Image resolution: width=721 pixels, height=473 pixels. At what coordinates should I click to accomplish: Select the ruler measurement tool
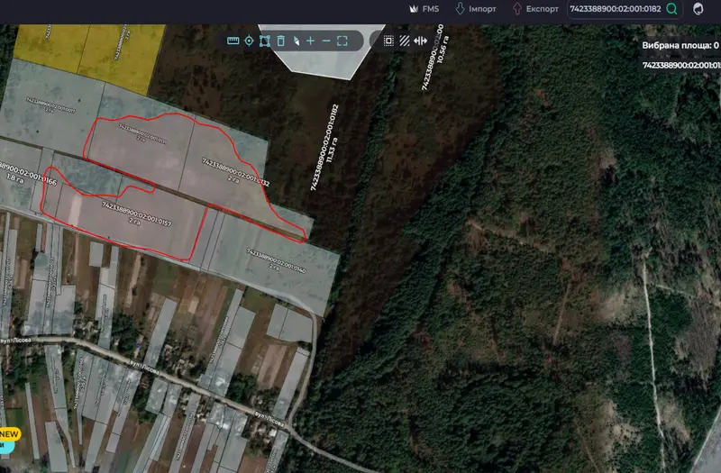pyautogui.click(x=233, y=41)
